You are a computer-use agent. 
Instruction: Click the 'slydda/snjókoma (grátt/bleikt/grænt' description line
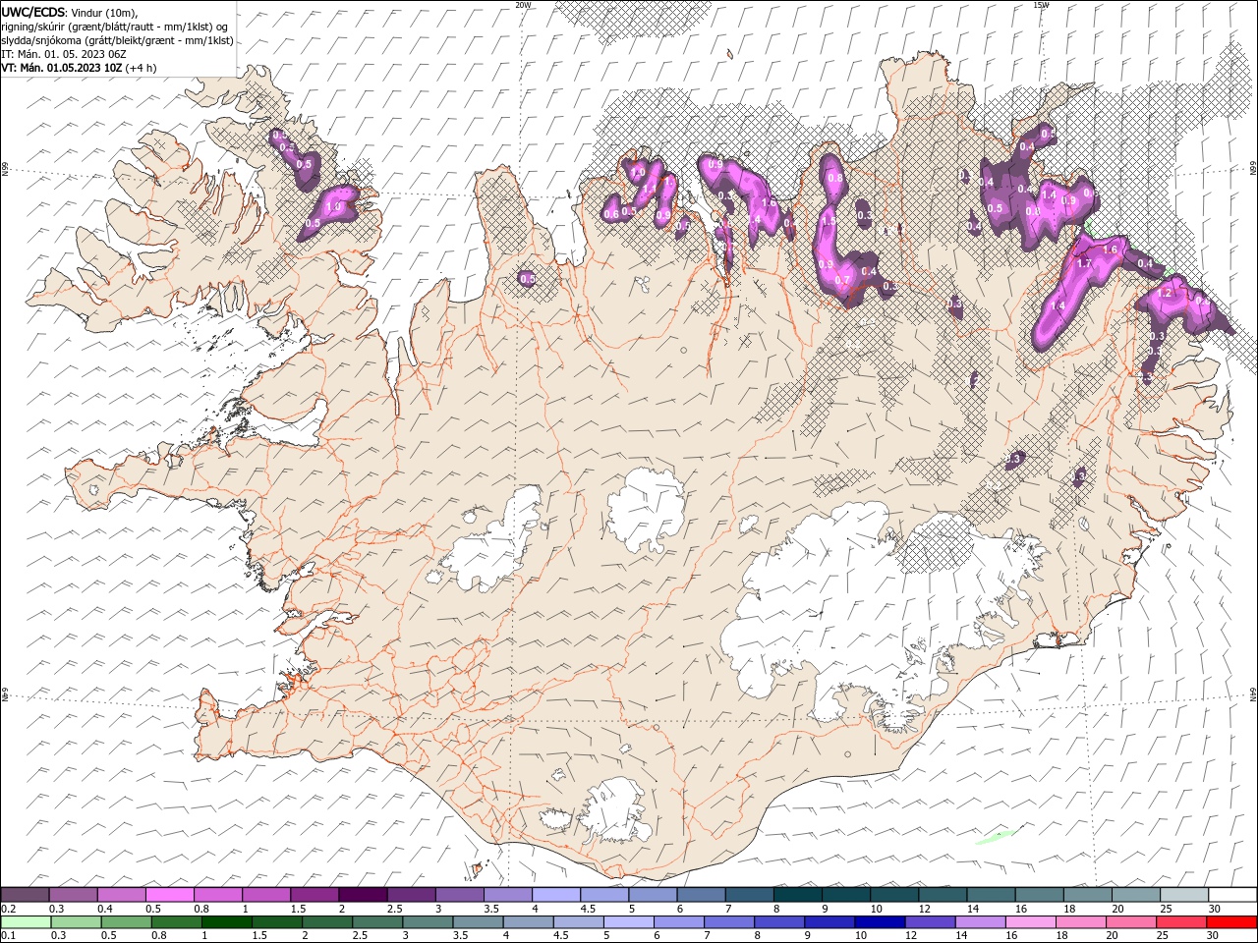pos(117,40)
